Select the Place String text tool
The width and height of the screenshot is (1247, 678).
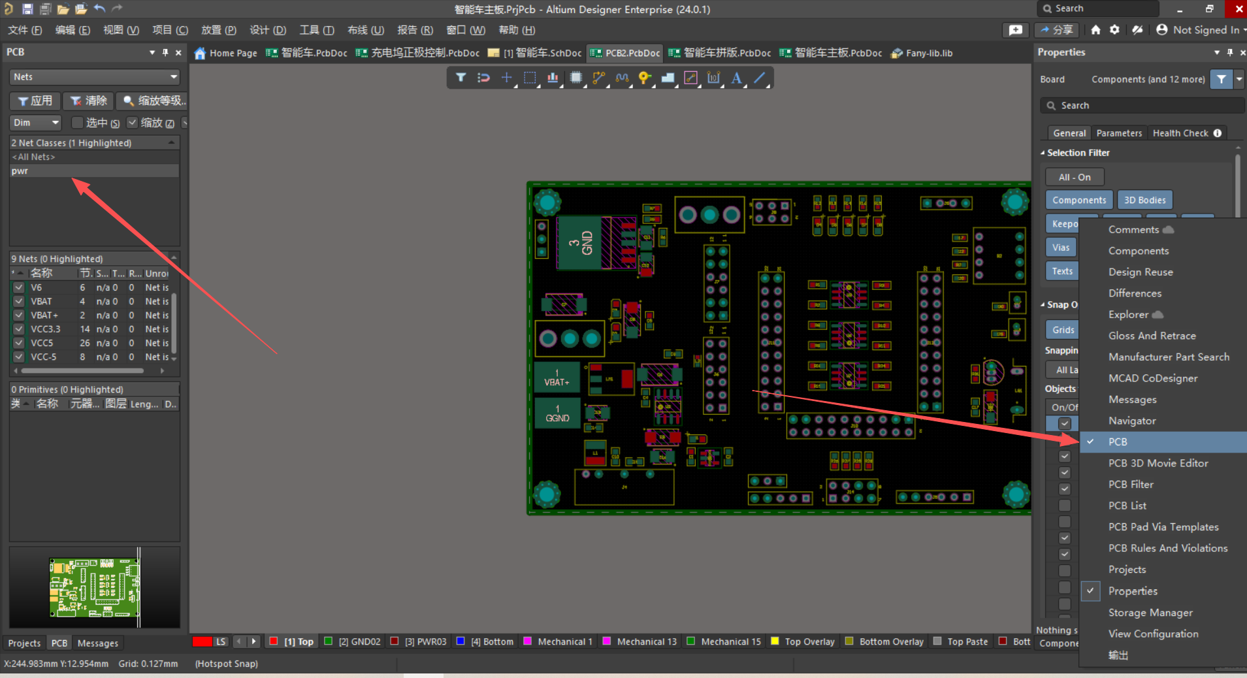coord(736,78)
